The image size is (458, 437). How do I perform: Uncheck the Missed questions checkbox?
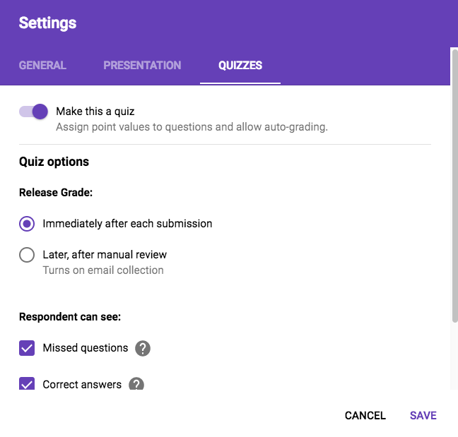pos(27,348)
